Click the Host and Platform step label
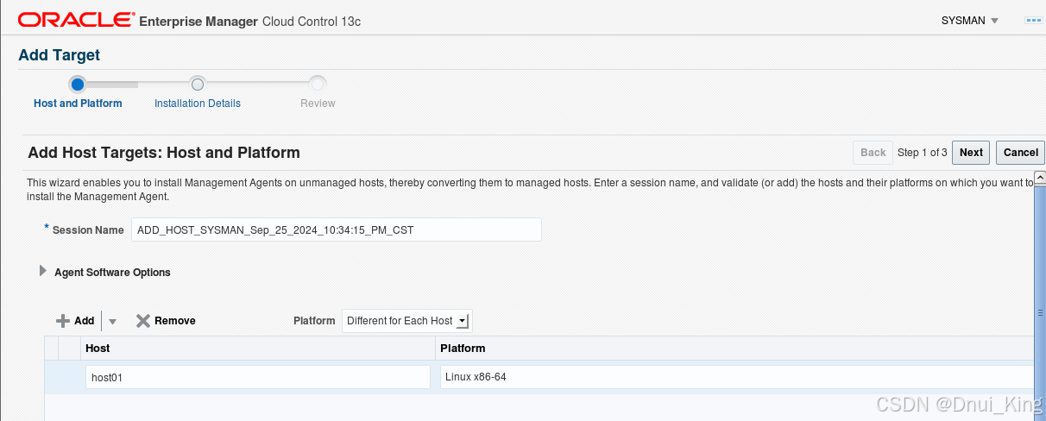The image size is (1046, 421). tap(78, 104)
